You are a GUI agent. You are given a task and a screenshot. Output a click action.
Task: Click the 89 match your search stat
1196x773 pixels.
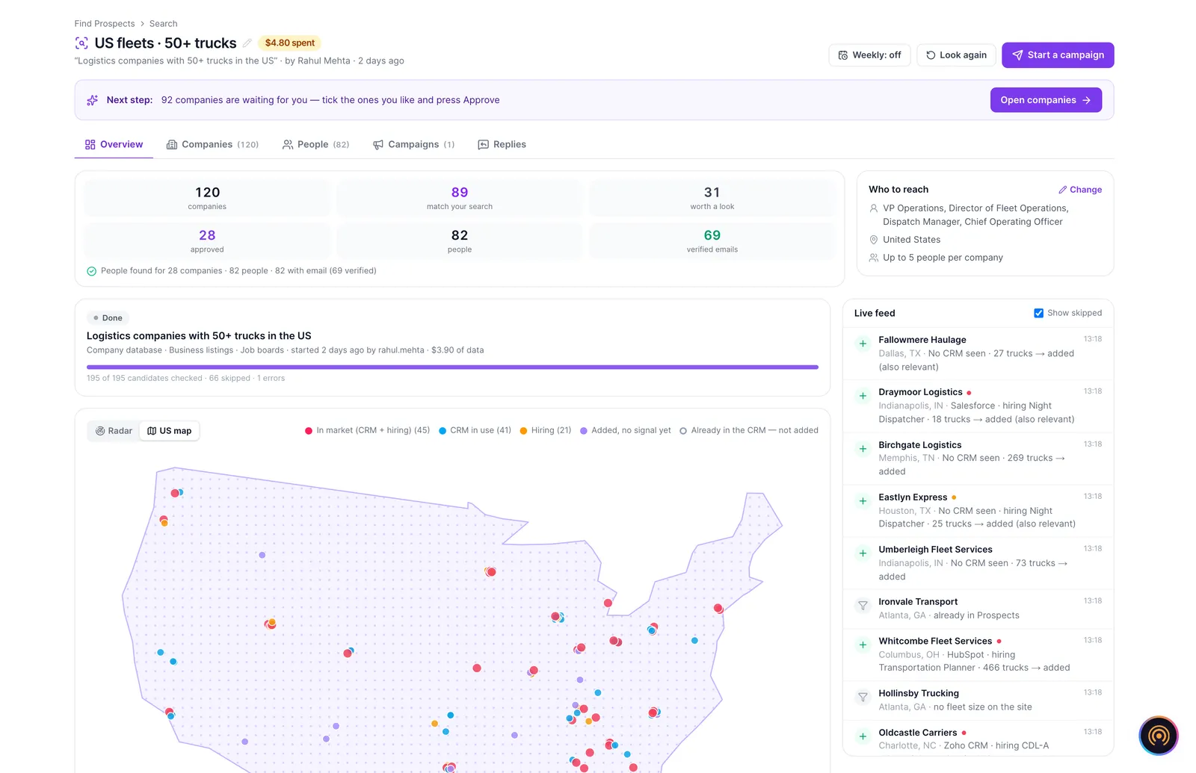pyautogui.click(x=460, y=198)
